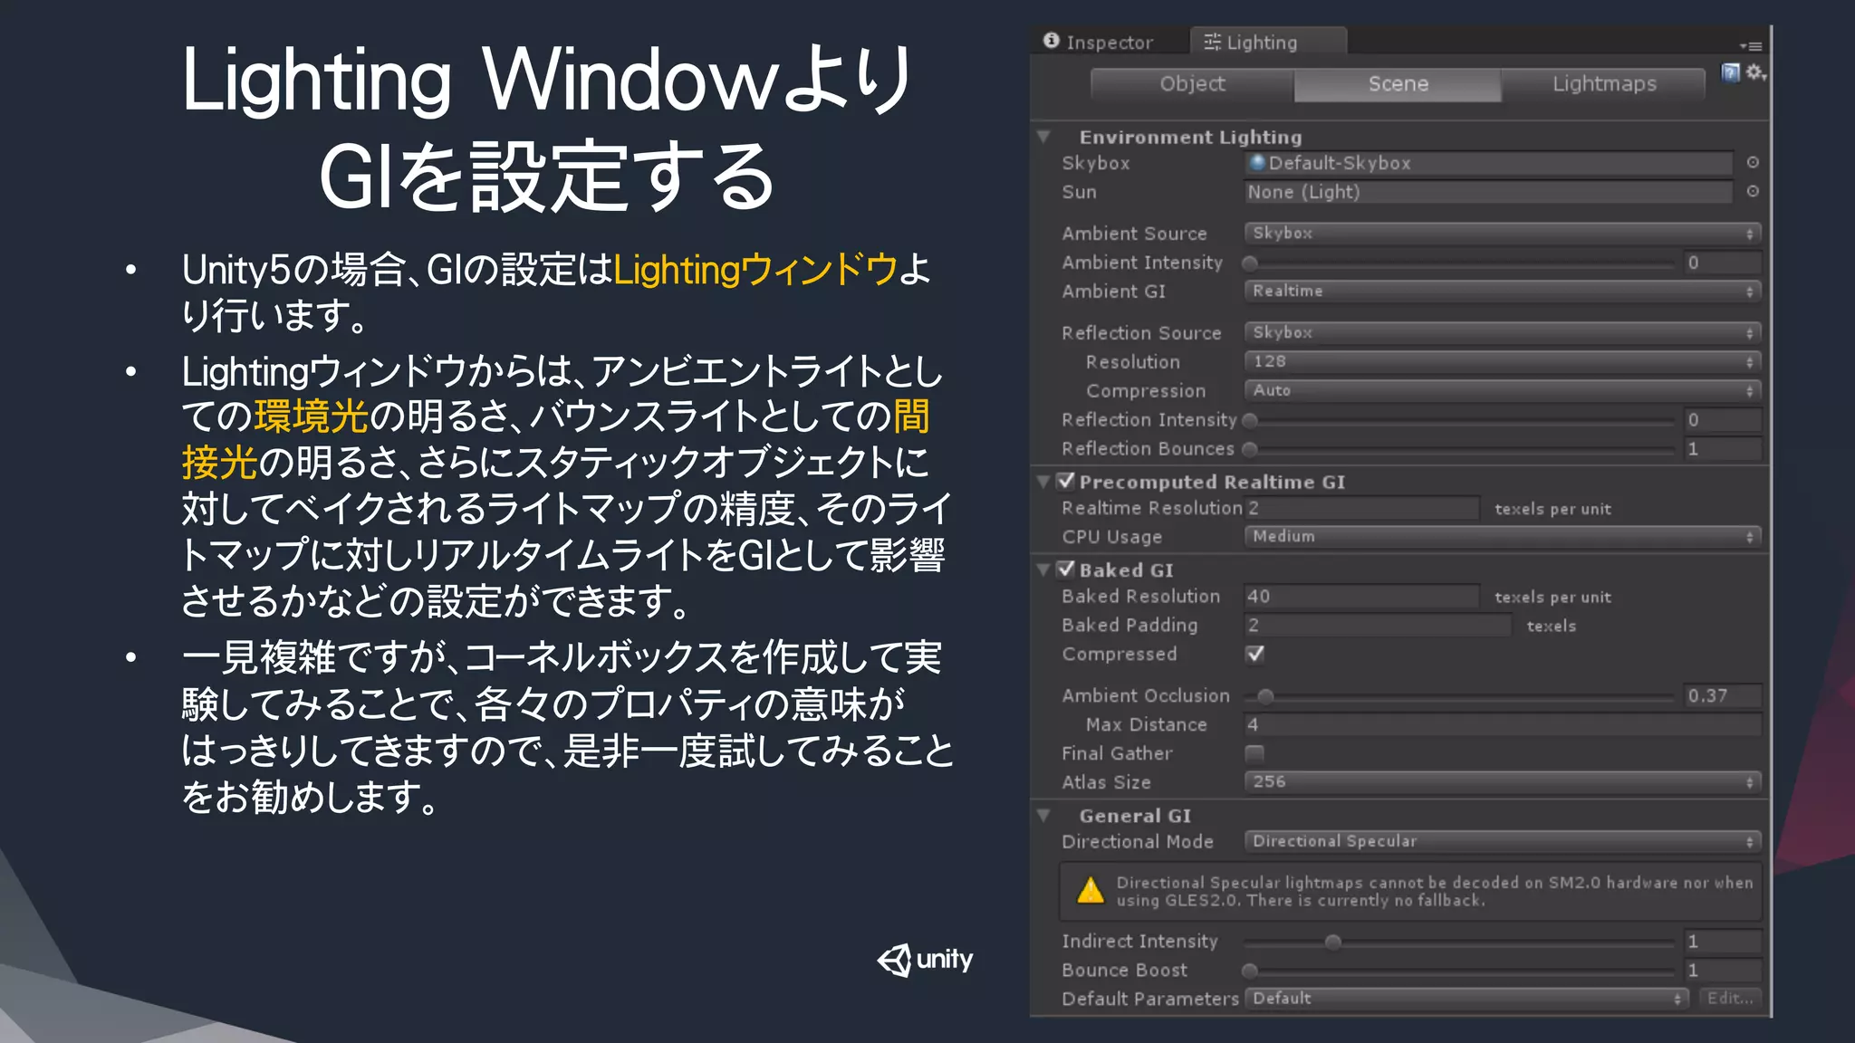Collapse the Precomputed Realtime GI section
Image resolution: width=1855 pixels, height=1043 pixels.
1043,482
